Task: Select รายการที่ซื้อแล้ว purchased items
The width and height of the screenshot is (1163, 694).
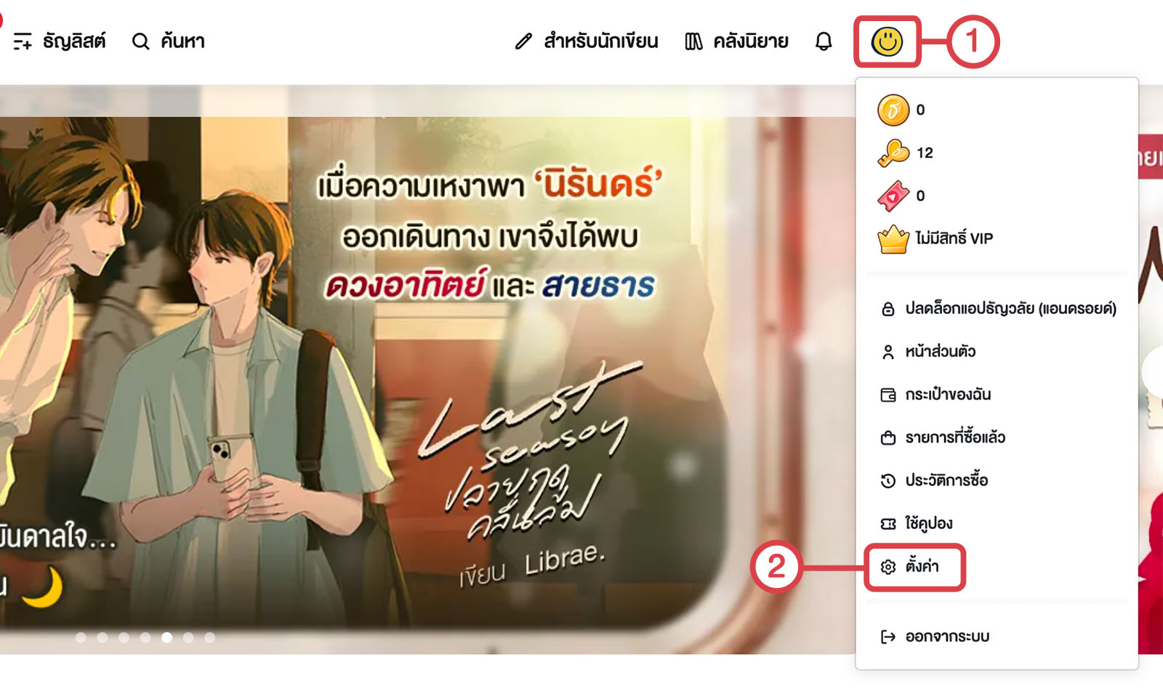Action: [x=943, y=437]
